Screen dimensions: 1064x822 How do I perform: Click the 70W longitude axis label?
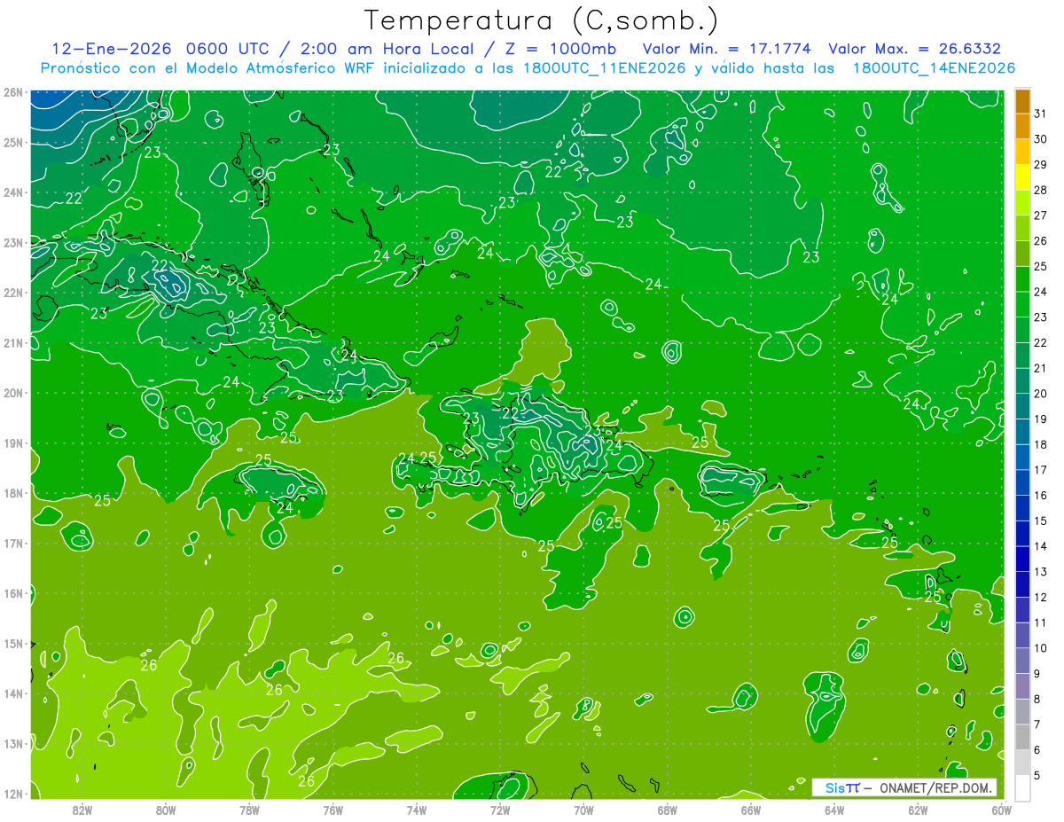click(583, 810)
